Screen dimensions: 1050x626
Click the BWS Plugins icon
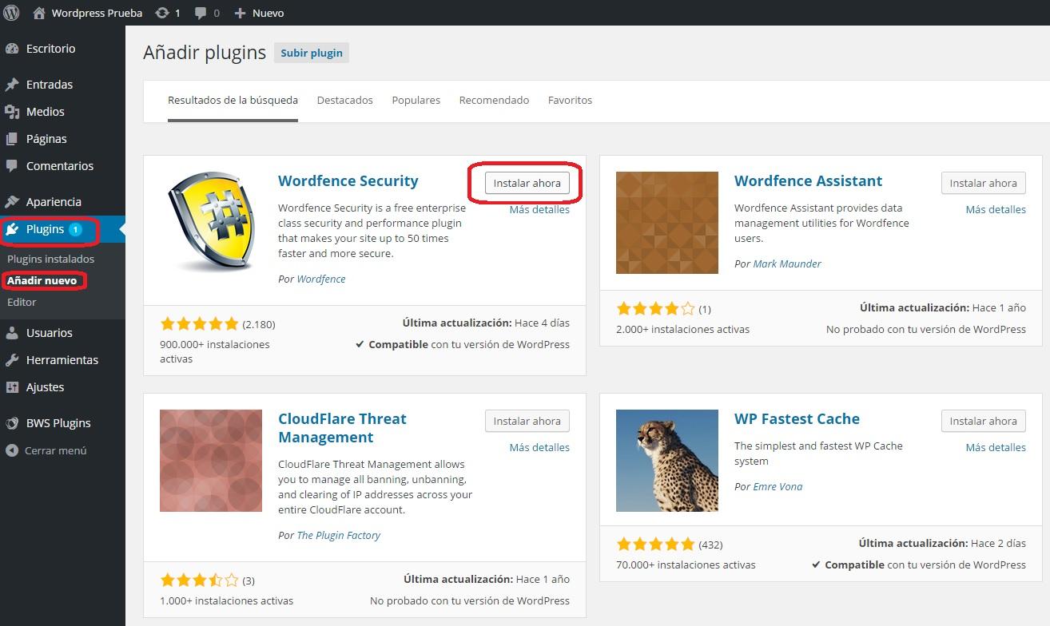coord(12,423)
